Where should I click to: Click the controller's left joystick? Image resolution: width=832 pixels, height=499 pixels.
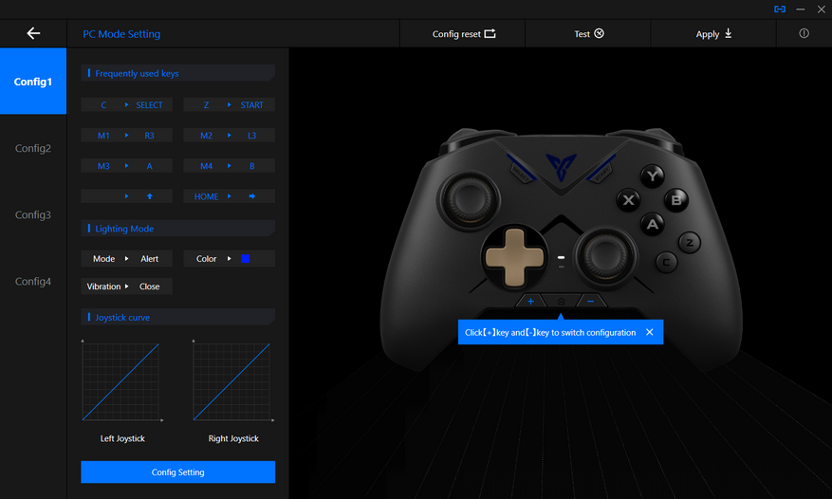[x=469, y=200]
